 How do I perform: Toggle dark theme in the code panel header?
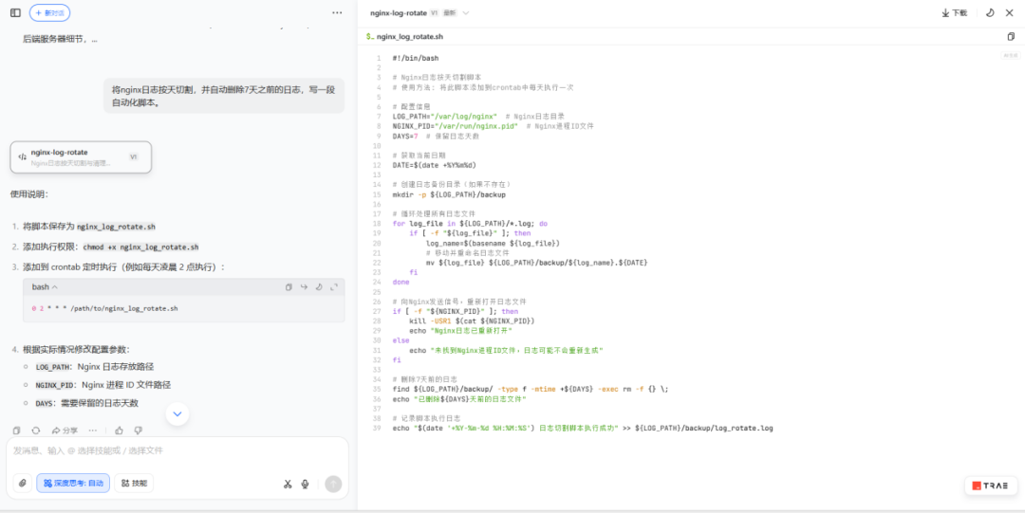(990, 13)
